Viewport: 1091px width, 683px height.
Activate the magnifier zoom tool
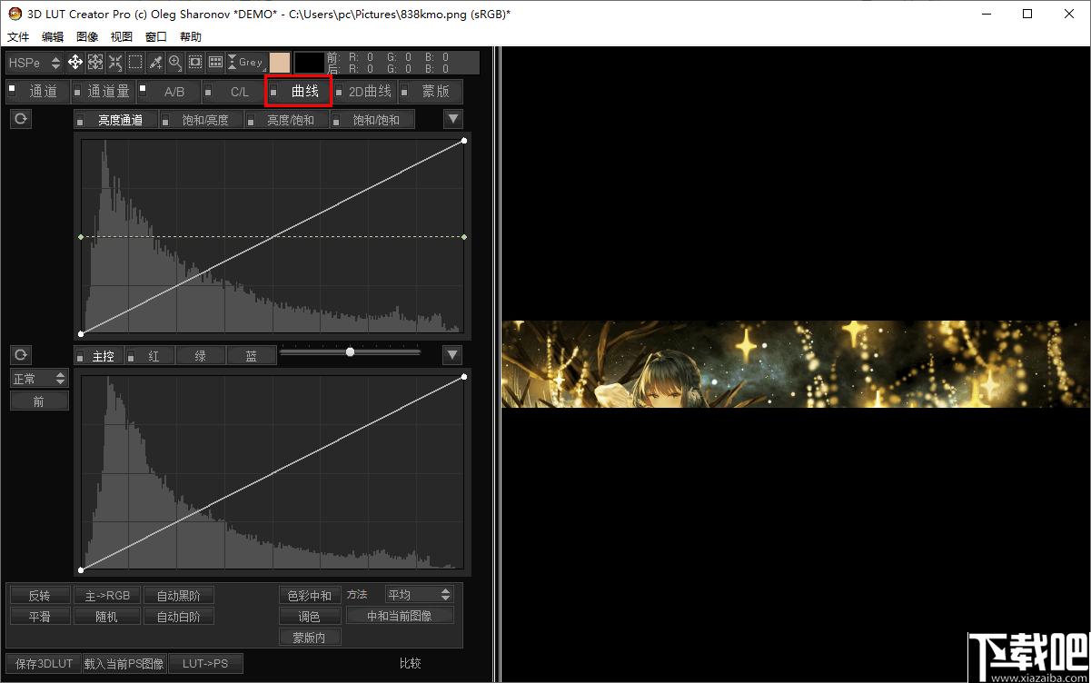tap(175, 63)
